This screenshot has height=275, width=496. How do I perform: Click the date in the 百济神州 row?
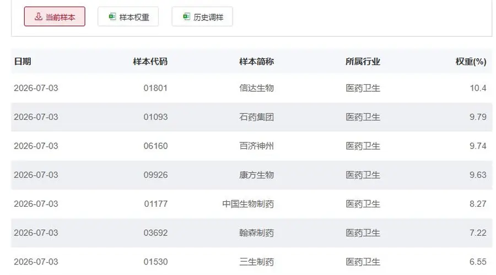coord(36,146)
